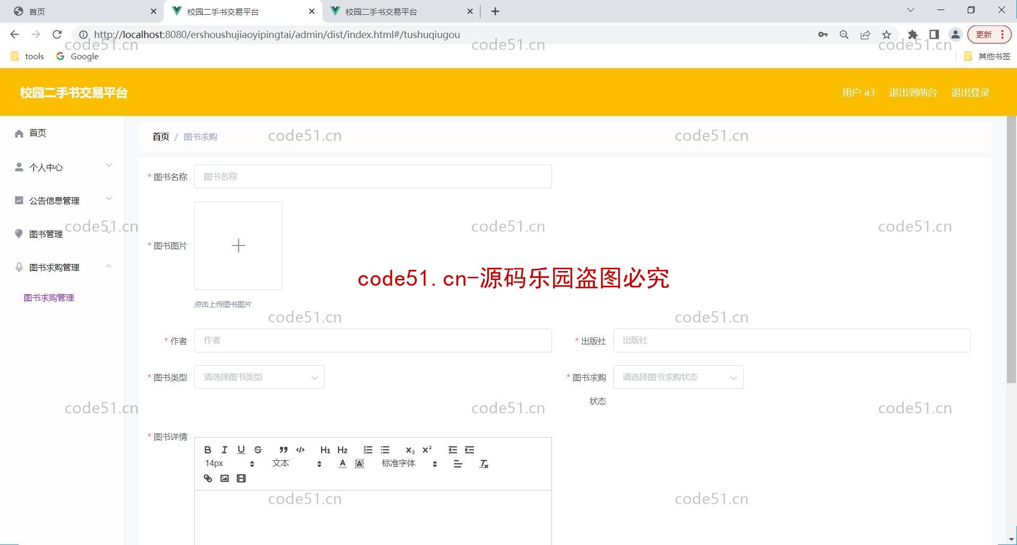Viewport: 1017px width, 545px height.
Task: Go to 首页 in sidebar
Action: [x=62, y=133]
